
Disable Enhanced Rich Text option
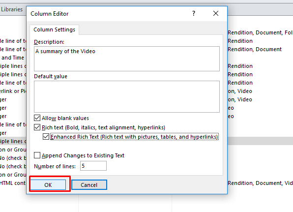tap(46, 137)
